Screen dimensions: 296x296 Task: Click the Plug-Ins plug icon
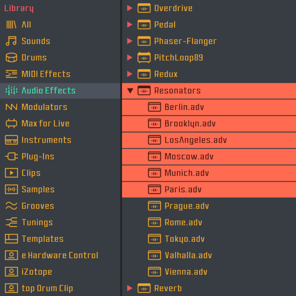[11, 156]
